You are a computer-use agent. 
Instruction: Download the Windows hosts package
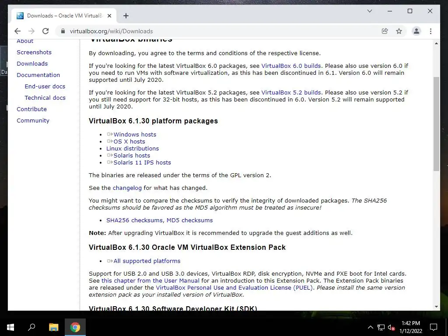coord(135,135)
